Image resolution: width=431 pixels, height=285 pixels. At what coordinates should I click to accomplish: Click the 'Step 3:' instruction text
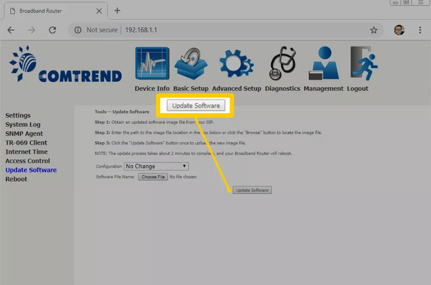click(170, 143)
